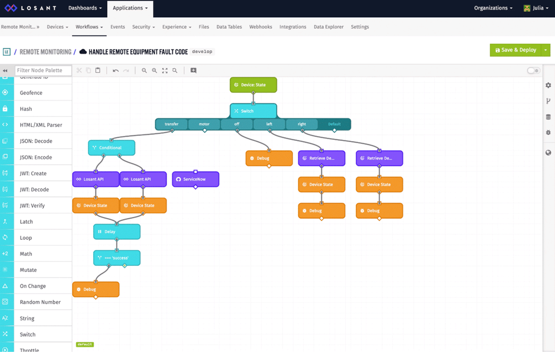Viewport: 555px width, 352px height.
Task: Open the Organizations dropdown
Action: pyautogui.click(x=493, y=8)
